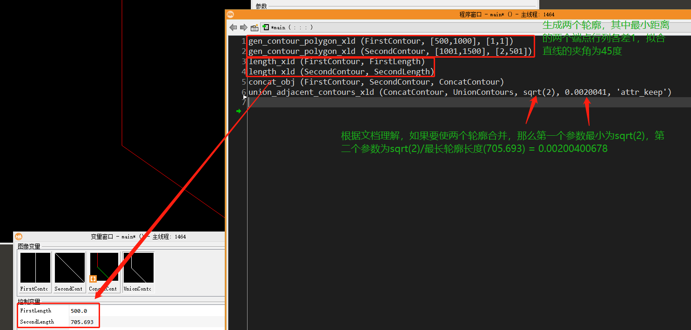This screenshot has height=330, width=691.
Task: Click the variable window title bar text
Action: (x=138, y=237)
